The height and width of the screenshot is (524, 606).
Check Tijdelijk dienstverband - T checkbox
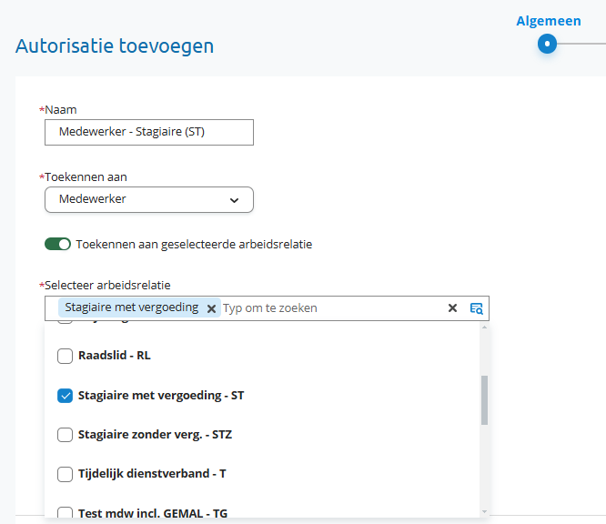65,474
